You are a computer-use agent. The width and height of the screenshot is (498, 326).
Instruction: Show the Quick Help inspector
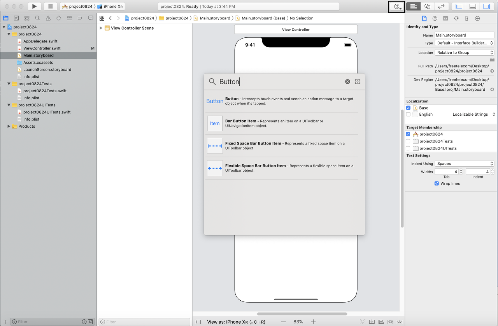click(x=435, y=18)
